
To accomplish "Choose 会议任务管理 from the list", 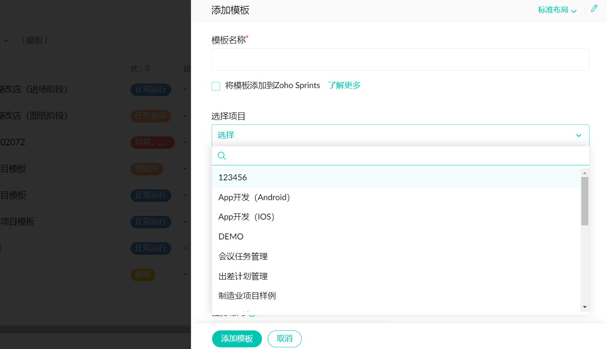I will (x=243, y=256).
